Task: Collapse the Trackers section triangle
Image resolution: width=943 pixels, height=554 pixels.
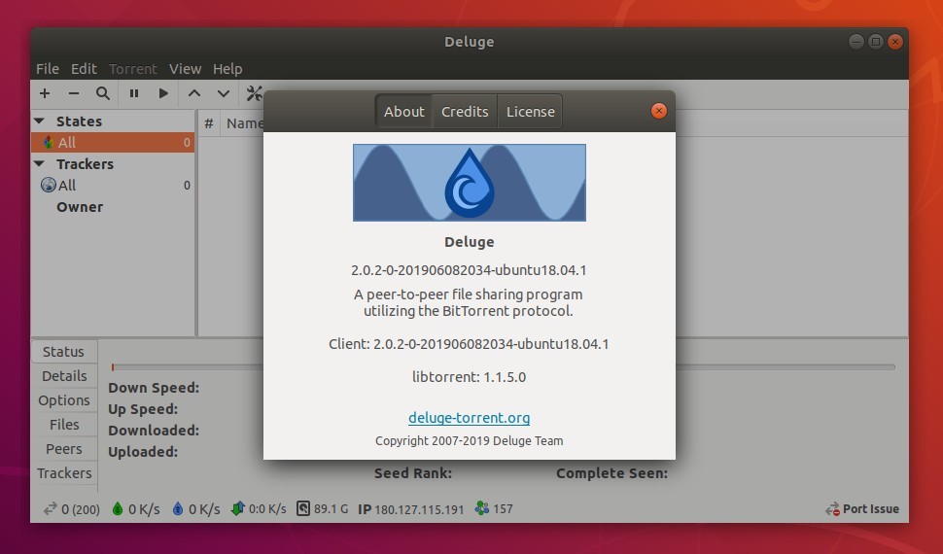Action: [x=40, y=163]
